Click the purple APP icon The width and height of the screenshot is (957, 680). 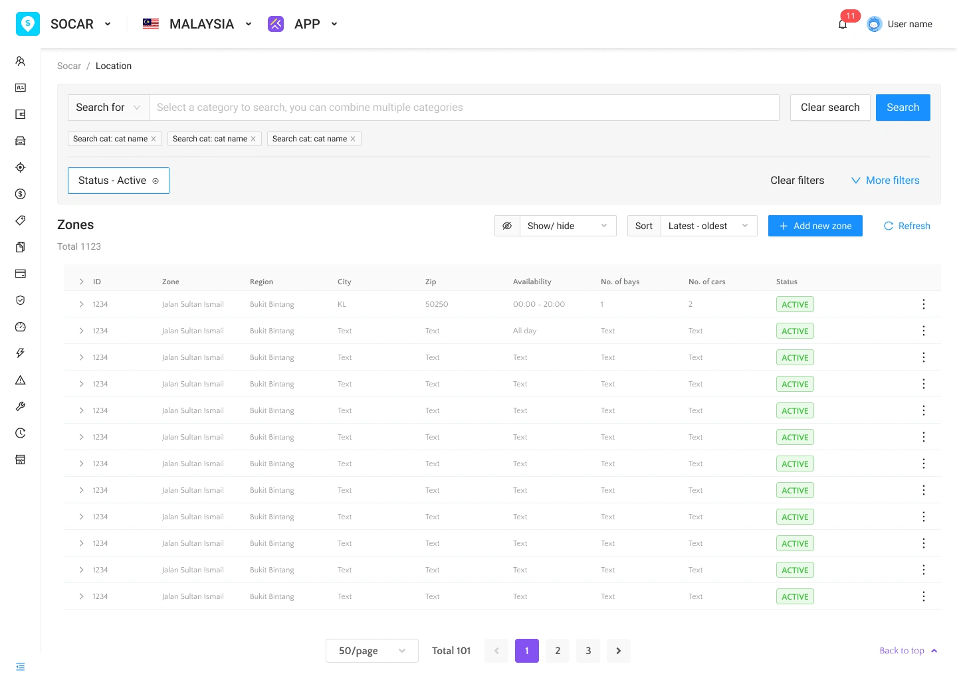(276, 24)
